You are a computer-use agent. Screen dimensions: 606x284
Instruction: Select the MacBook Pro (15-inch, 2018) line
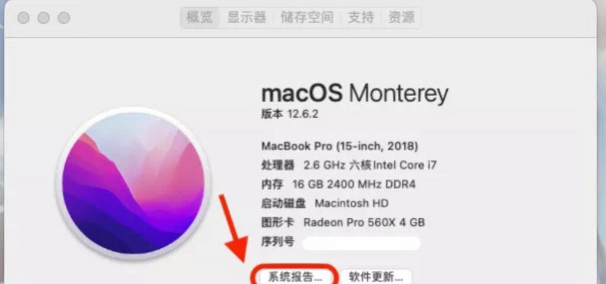pyautogui.click(x=340, y=146)
